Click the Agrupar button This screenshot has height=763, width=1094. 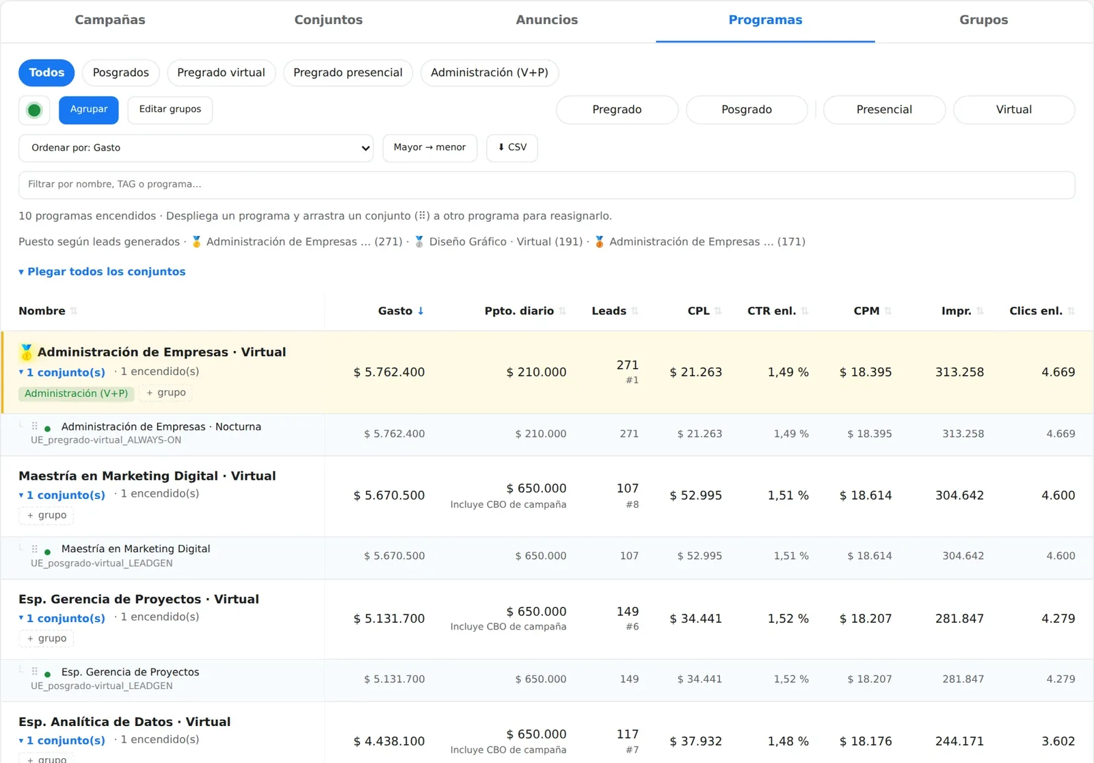coord(89,109)
